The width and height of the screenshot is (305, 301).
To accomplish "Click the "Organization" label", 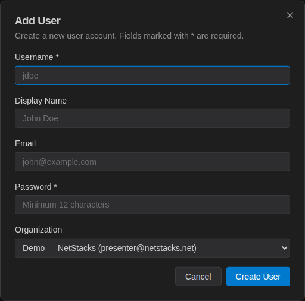I will pyautogui.click(x=39, y=230).
